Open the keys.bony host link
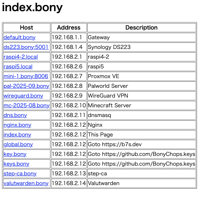This screenshot has width=206, height=201. (16, 164)
